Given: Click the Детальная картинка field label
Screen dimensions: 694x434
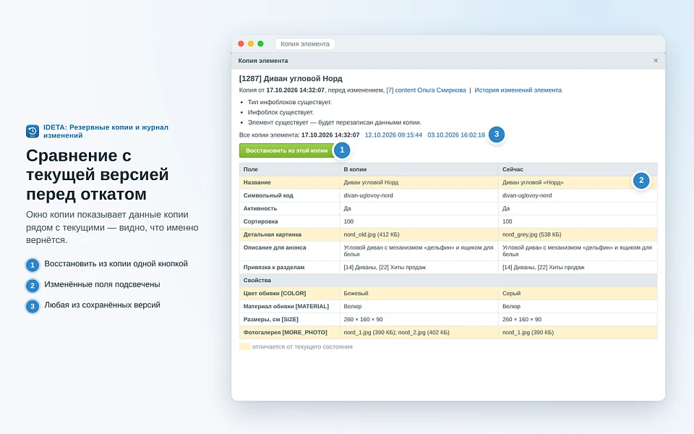Looking at the screenshot, I should [273, 234].
